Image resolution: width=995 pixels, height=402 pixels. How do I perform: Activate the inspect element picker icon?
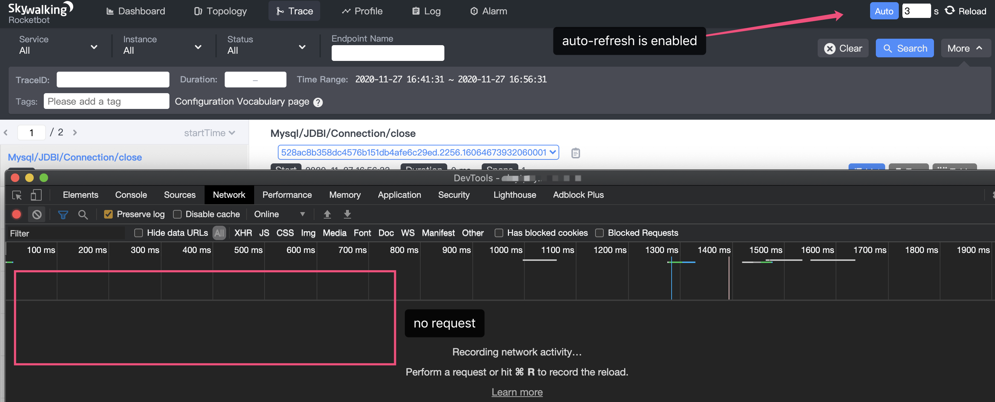[17, 195]
